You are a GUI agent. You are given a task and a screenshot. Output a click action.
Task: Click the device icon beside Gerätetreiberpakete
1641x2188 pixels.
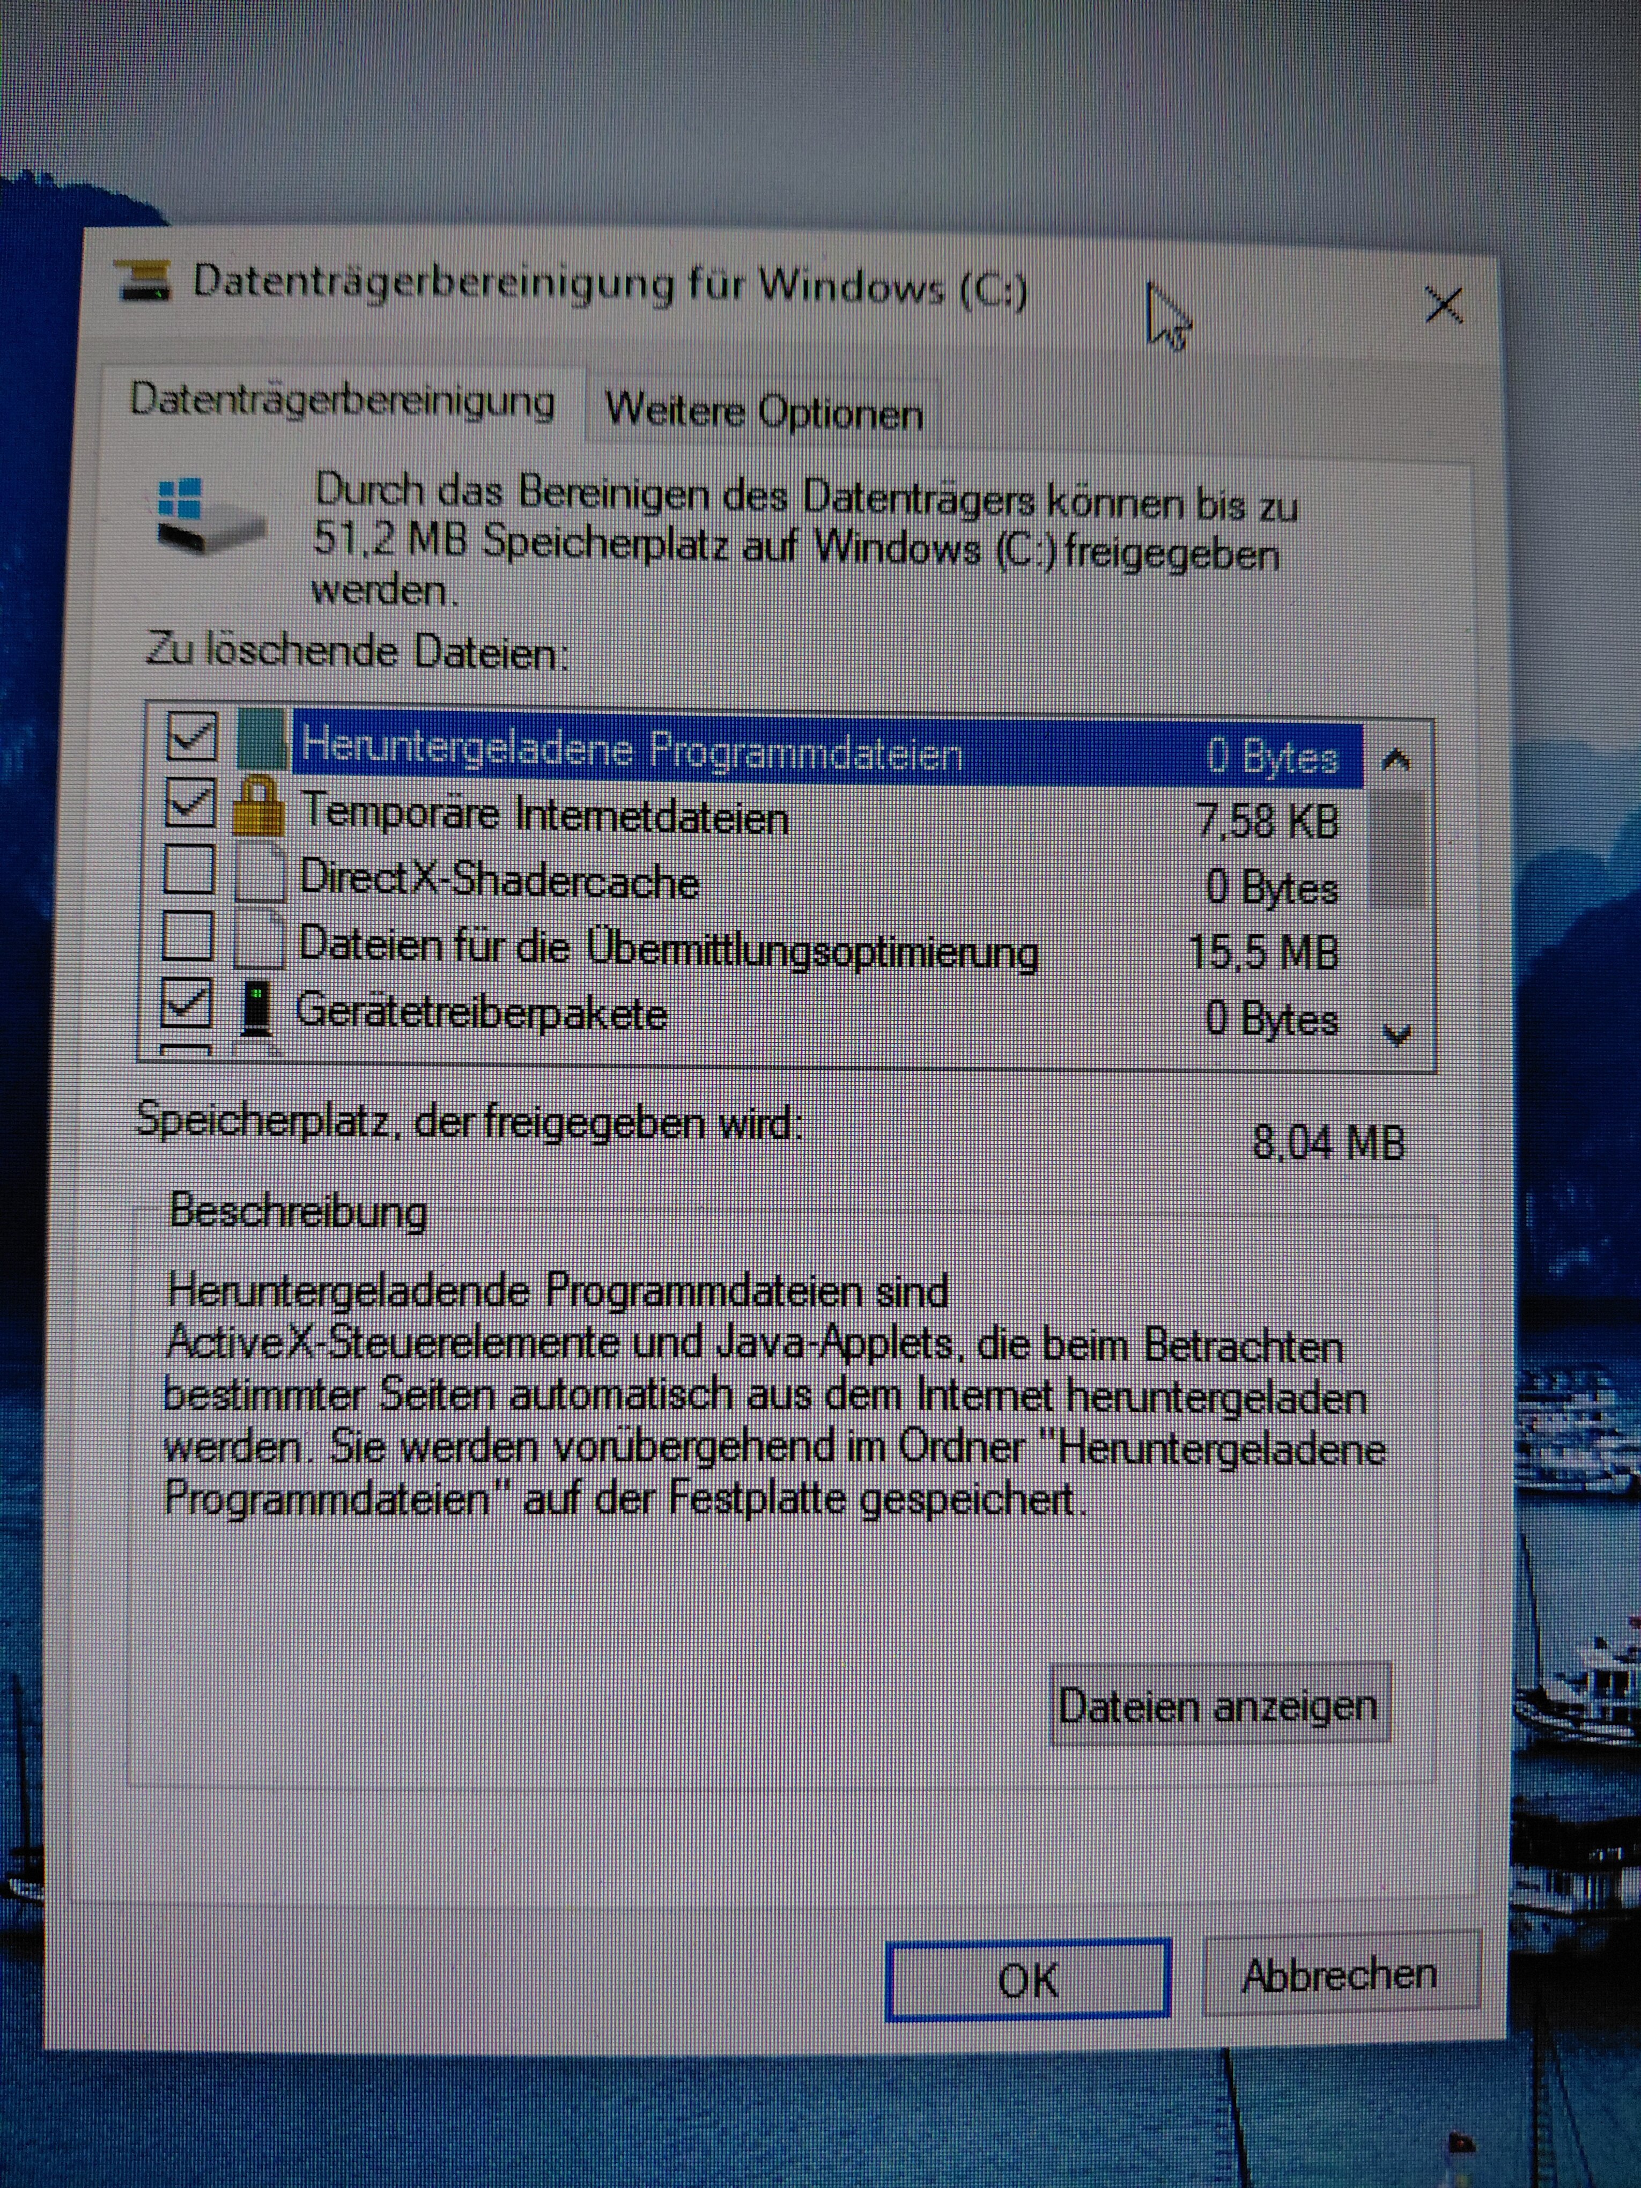pos(257,1009)
